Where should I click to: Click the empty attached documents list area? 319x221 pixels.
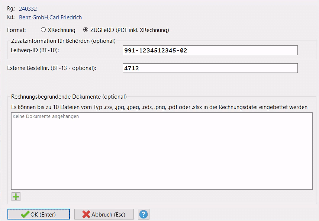162,156
